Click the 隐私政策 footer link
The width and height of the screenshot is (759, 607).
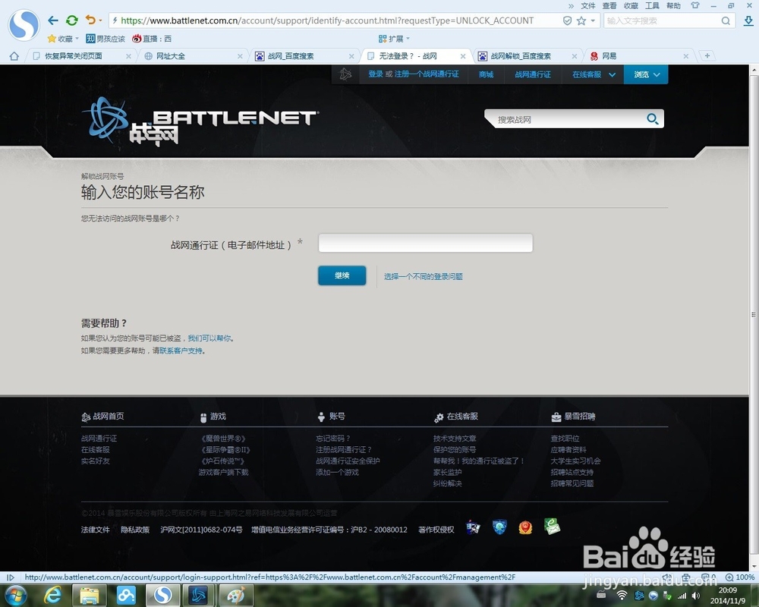point(135,530)
